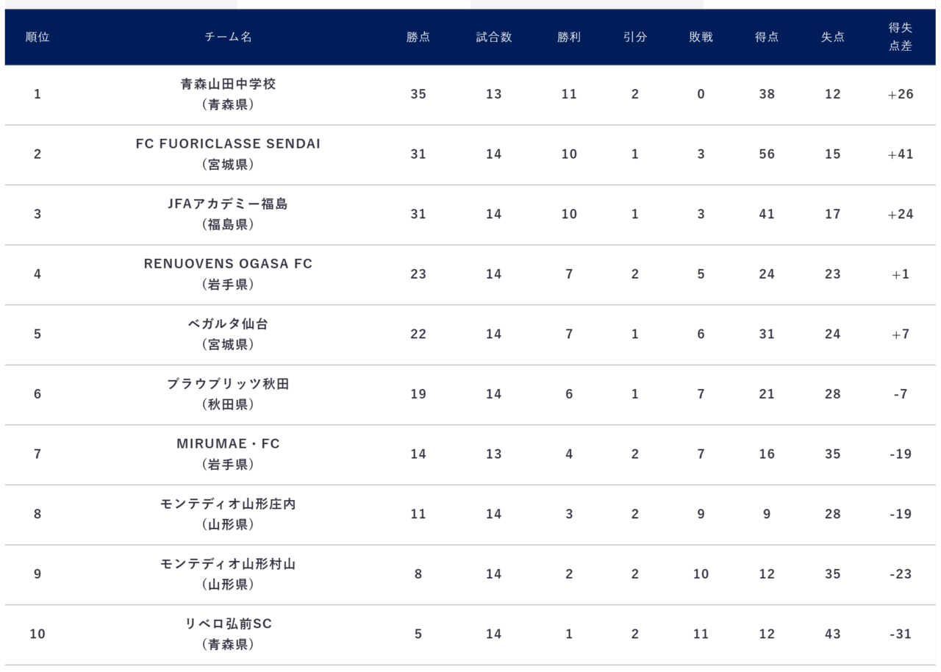Click the 勝利 column header
The image size is (941, 672).
click(569, 37)
